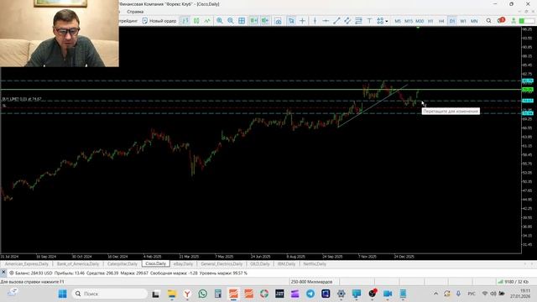Viewport: 537px width, 302px height.
Task: Click the 250-800 Миллиардов profile in status bar
Action: click(x=311, y=282)
